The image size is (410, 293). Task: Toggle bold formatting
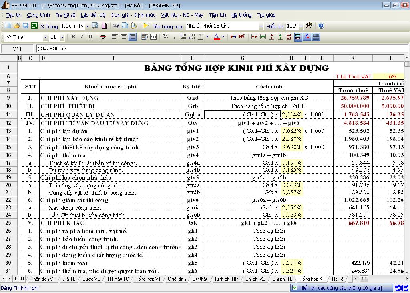73,37
